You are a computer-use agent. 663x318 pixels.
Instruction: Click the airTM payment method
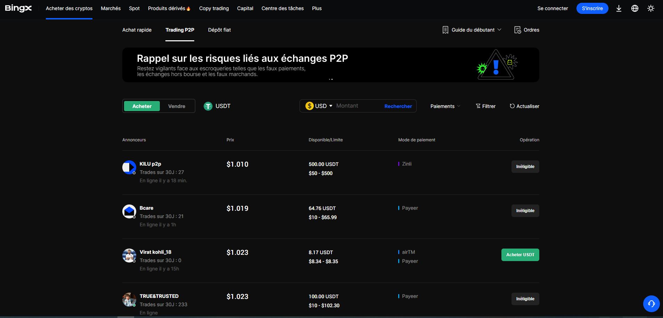click(408, 252)
